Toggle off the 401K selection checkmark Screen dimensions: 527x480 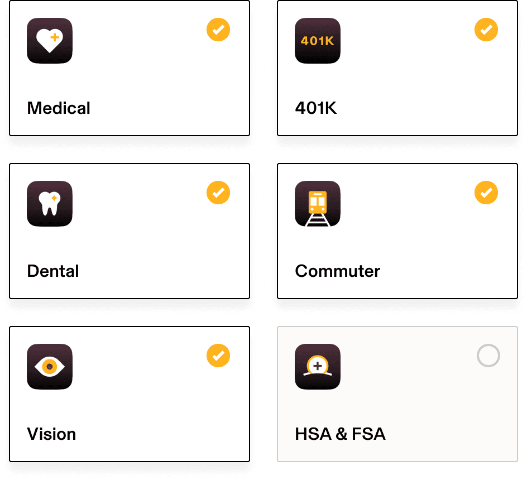point(486,30)
